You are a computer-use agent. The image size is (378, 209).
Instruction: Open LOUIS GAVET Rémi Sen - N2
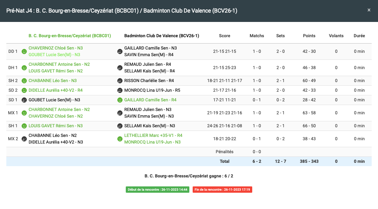56,71
